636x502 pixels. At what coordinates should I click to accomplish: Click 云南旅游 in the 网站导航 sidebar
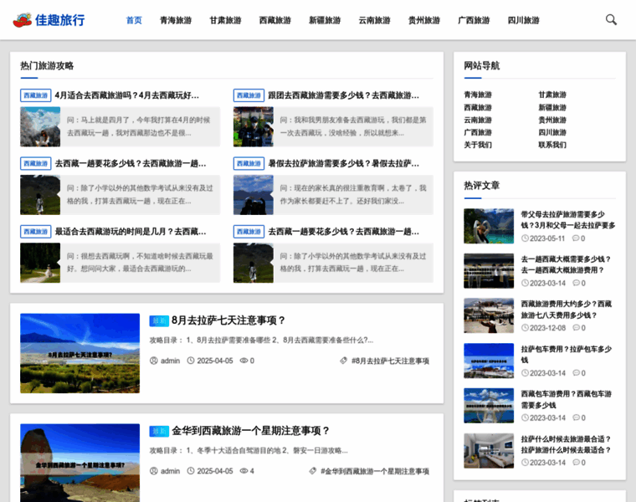pyautogui.click(x=478, y=120)
